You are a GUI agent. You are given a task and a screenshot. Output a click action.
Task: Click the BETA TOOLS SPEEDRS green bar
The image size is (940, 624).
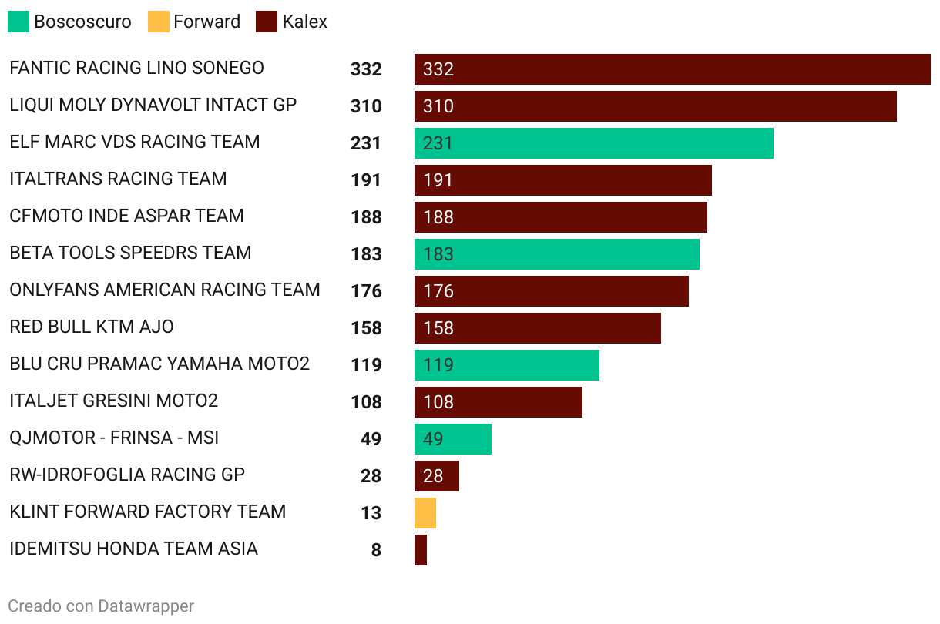pyautogui.click(x=557, y=254)
